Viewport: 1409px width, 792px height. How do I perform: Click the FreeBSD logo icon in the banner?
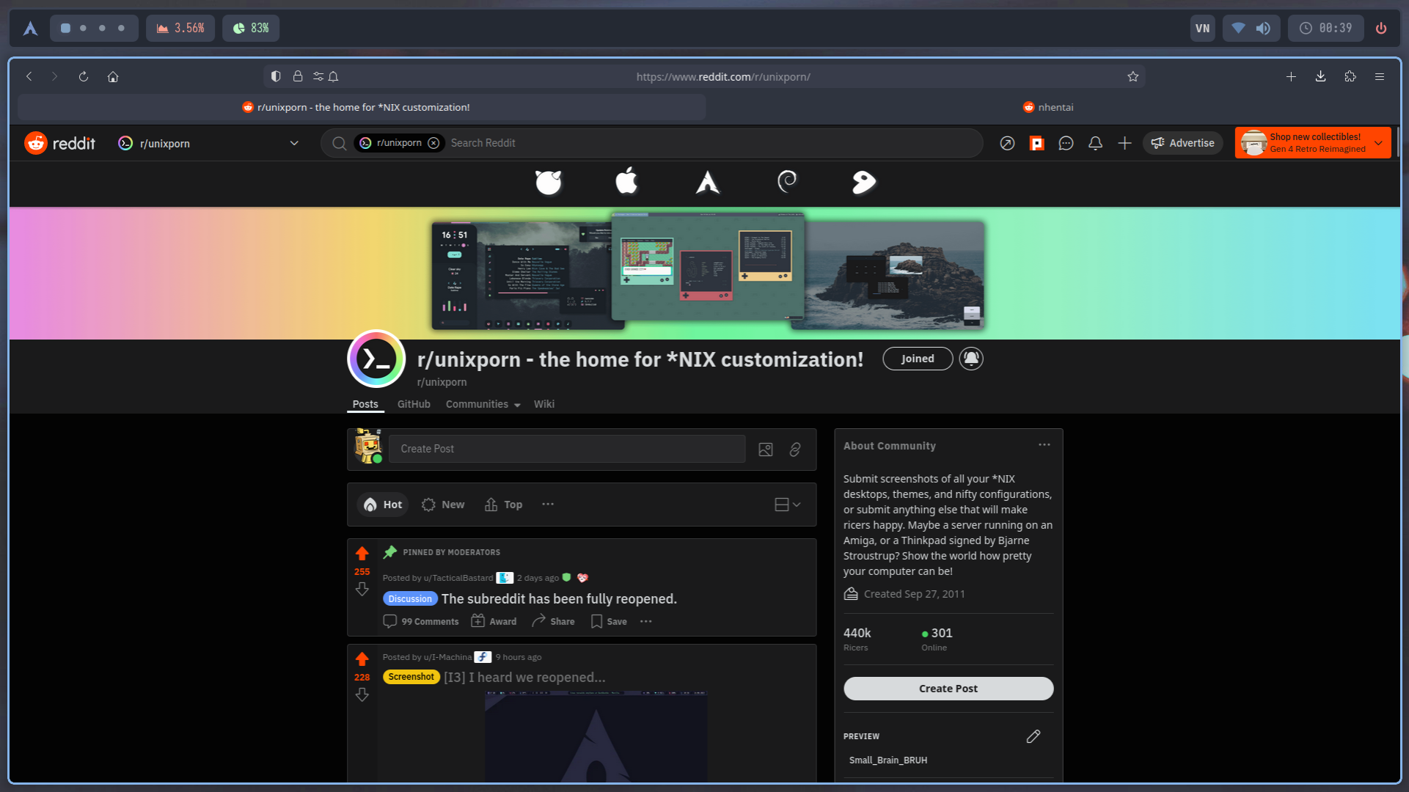tap(548, 182)
